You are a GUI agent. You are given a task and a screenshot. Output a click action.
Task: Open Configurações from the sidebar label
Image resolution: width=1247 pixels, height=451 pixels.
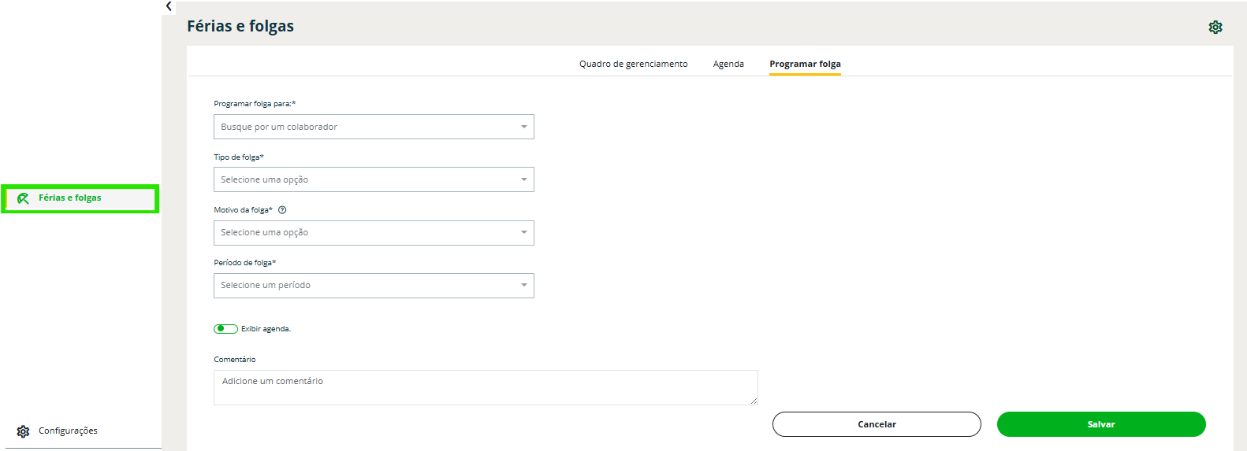point(68,431)
